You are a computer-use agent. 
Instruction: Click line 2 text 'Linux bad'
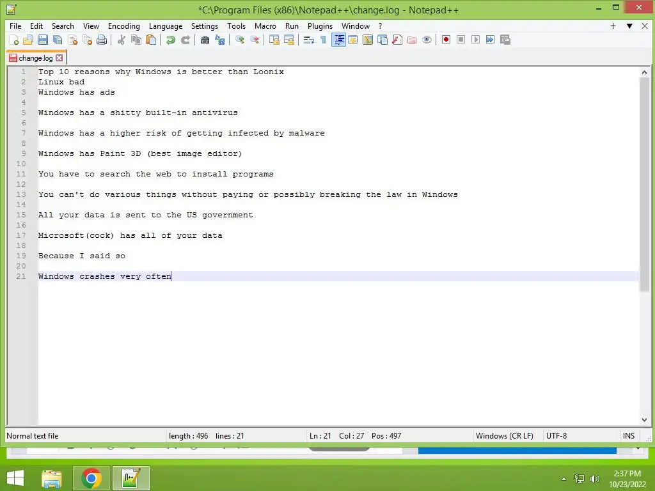[61, 82]
